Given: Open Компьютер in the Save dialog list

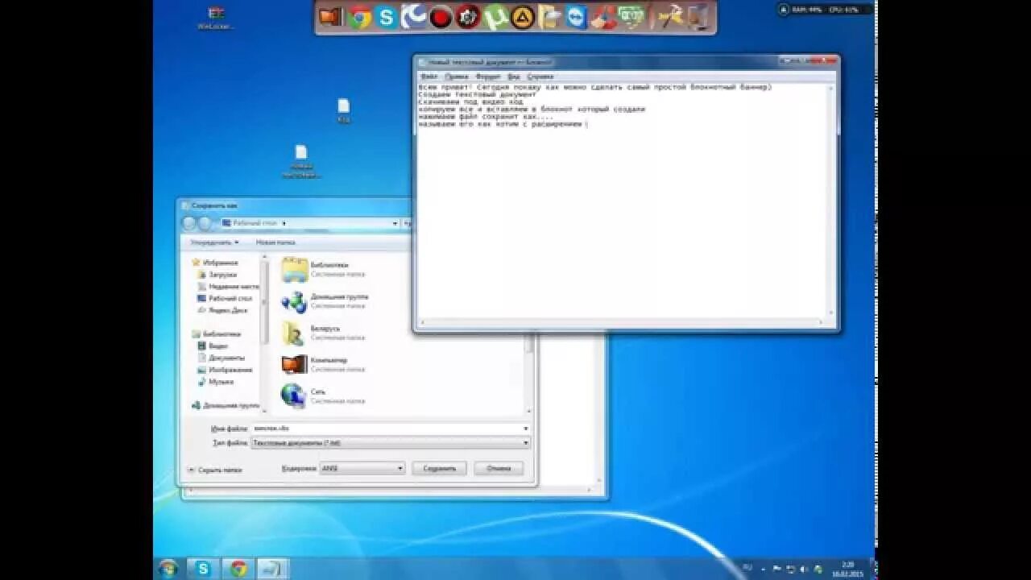Looking at the screenshot, I should pos(325,364).
